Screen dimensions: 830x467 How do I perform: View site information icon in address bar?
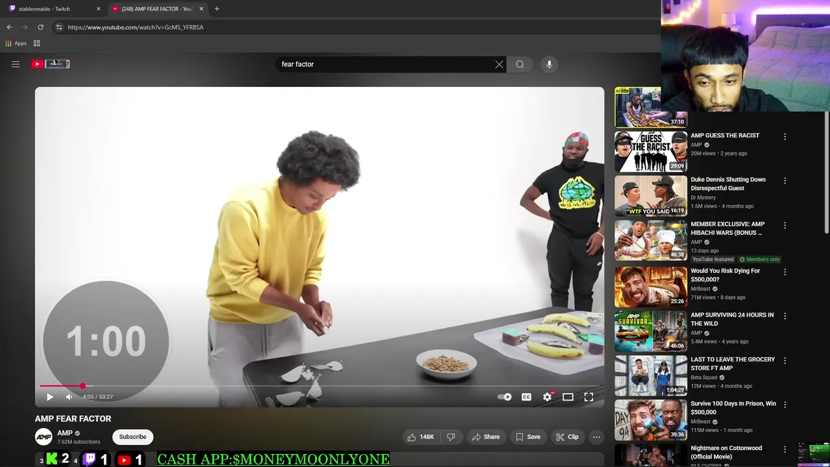click(x=59, y=27)
